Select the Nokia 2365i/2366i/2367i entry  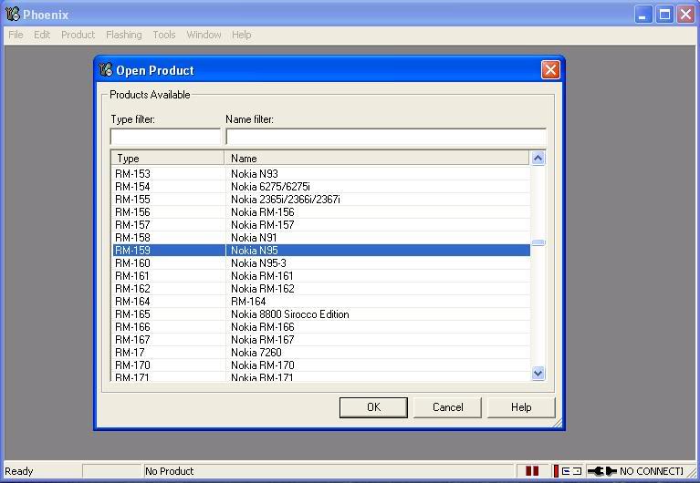coord(286,200)
